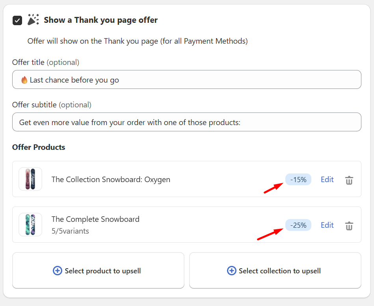Click the fire emoji in Offer title

[24, 80]
